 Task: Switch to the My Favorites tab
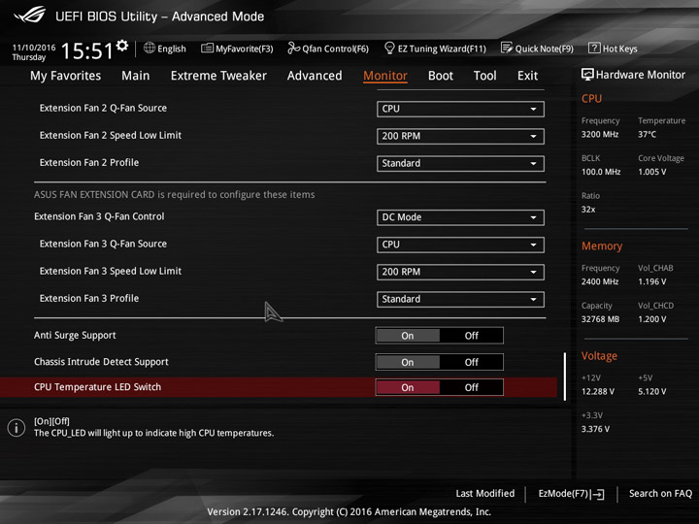(66, 76)
